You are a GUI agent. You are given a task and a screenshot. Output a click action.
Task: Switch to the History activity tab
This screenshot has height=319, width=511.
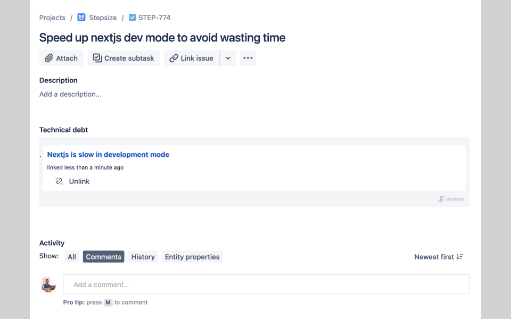pyautogui.click(x=143, y=257)
